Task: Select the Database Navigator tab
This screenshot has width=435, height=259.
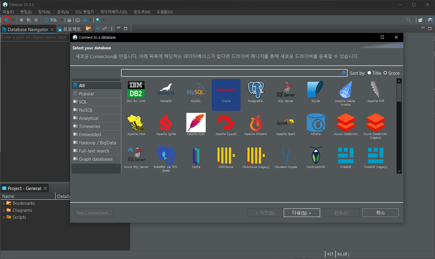Action: click(28, 29)
